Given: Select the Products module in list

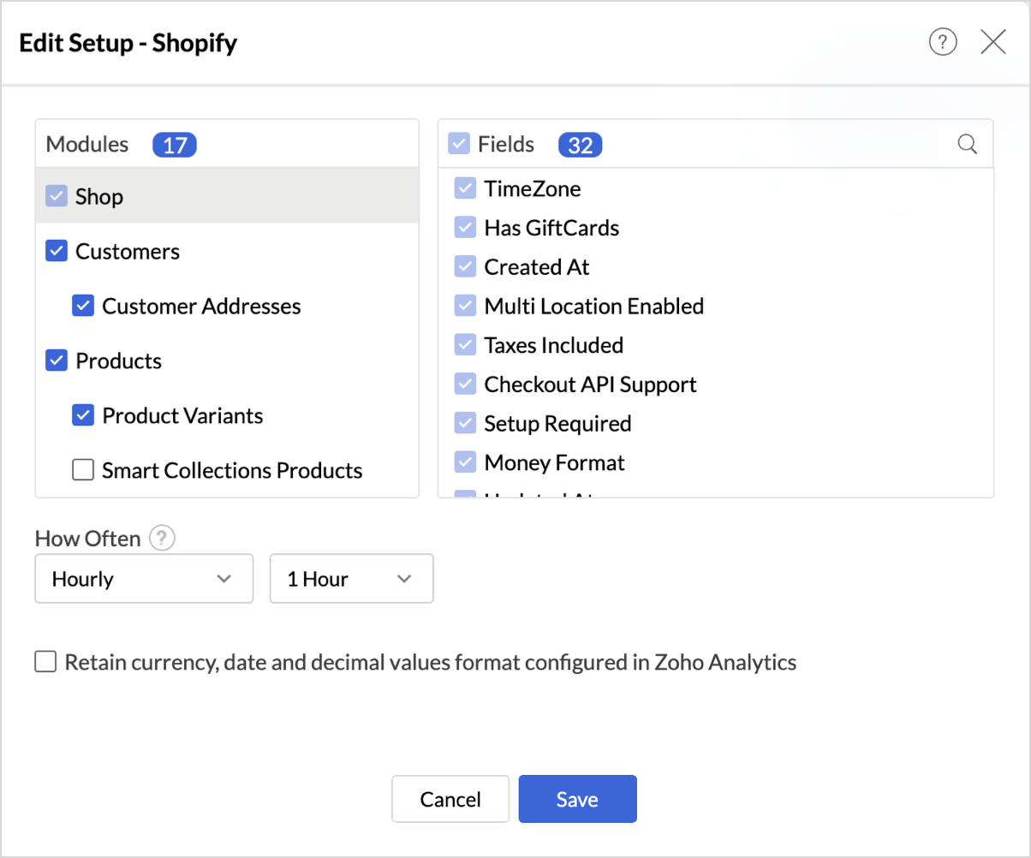Looking at the screenshot, I should click(x=118, y=361).
